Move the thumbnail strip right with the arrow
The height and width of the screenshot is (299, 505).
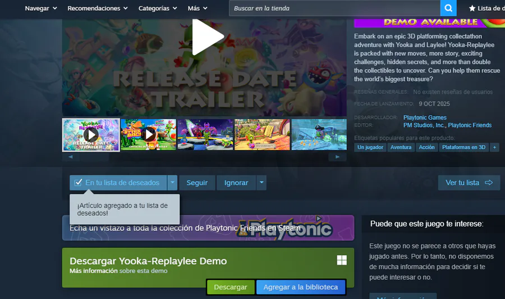(338, 157)
